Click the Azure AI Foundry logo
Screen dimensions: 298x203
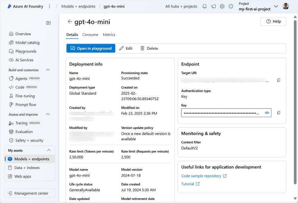[x=9, y=6]
